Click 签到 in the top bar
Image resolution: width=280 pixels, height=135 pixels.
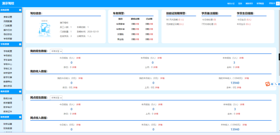(240, 3)
